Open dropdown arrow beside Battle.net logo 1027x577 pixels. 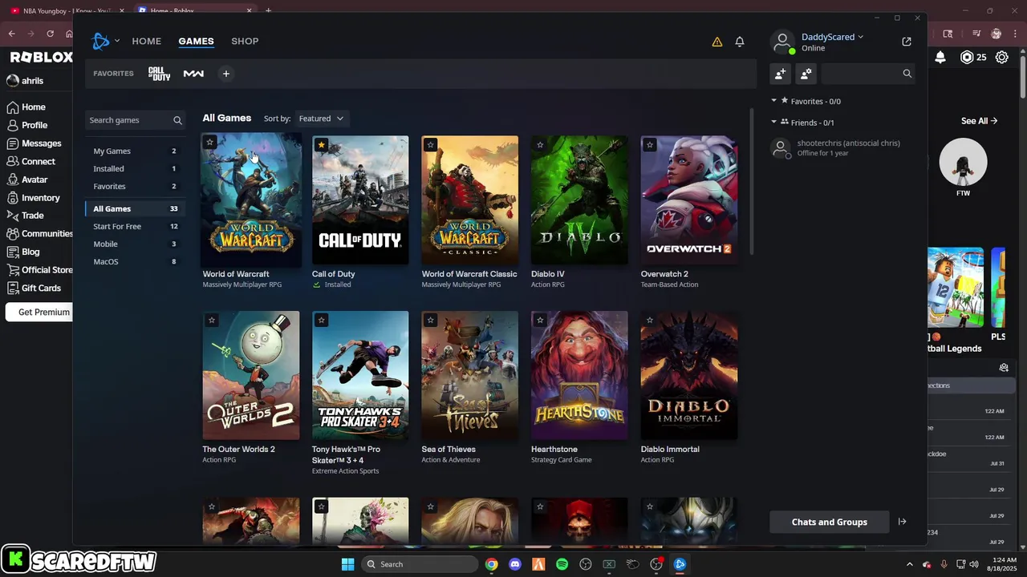point(117,41)
